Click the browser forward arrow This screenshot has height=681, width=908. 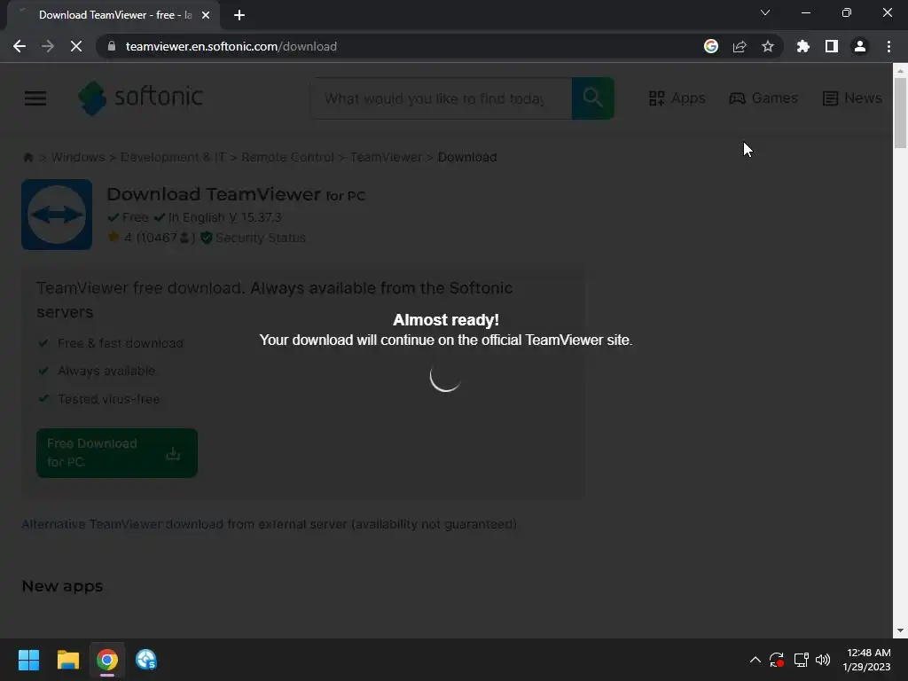tap(48, 46)
